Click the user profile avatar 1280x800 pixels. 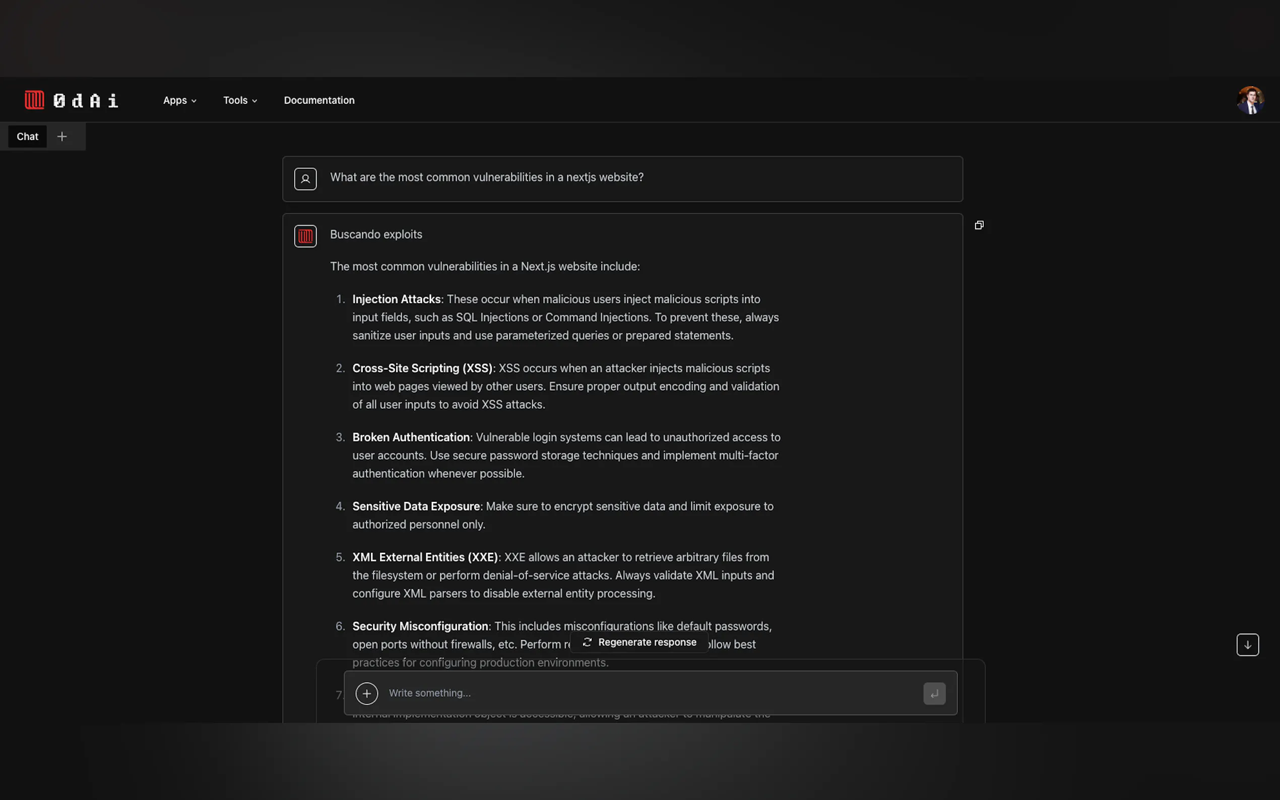coord(1250,100)
